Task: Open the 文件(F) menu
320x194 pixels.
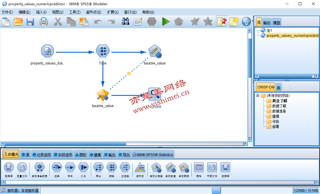Action: [x=7, y=12]
